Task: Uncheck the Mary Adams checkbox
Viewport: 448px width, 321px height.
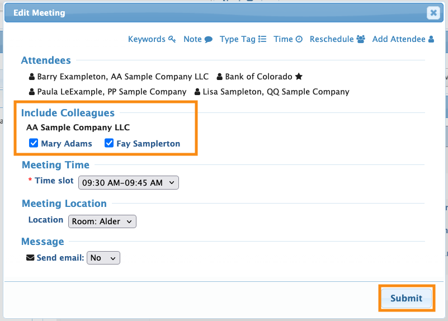Action: 34,144
